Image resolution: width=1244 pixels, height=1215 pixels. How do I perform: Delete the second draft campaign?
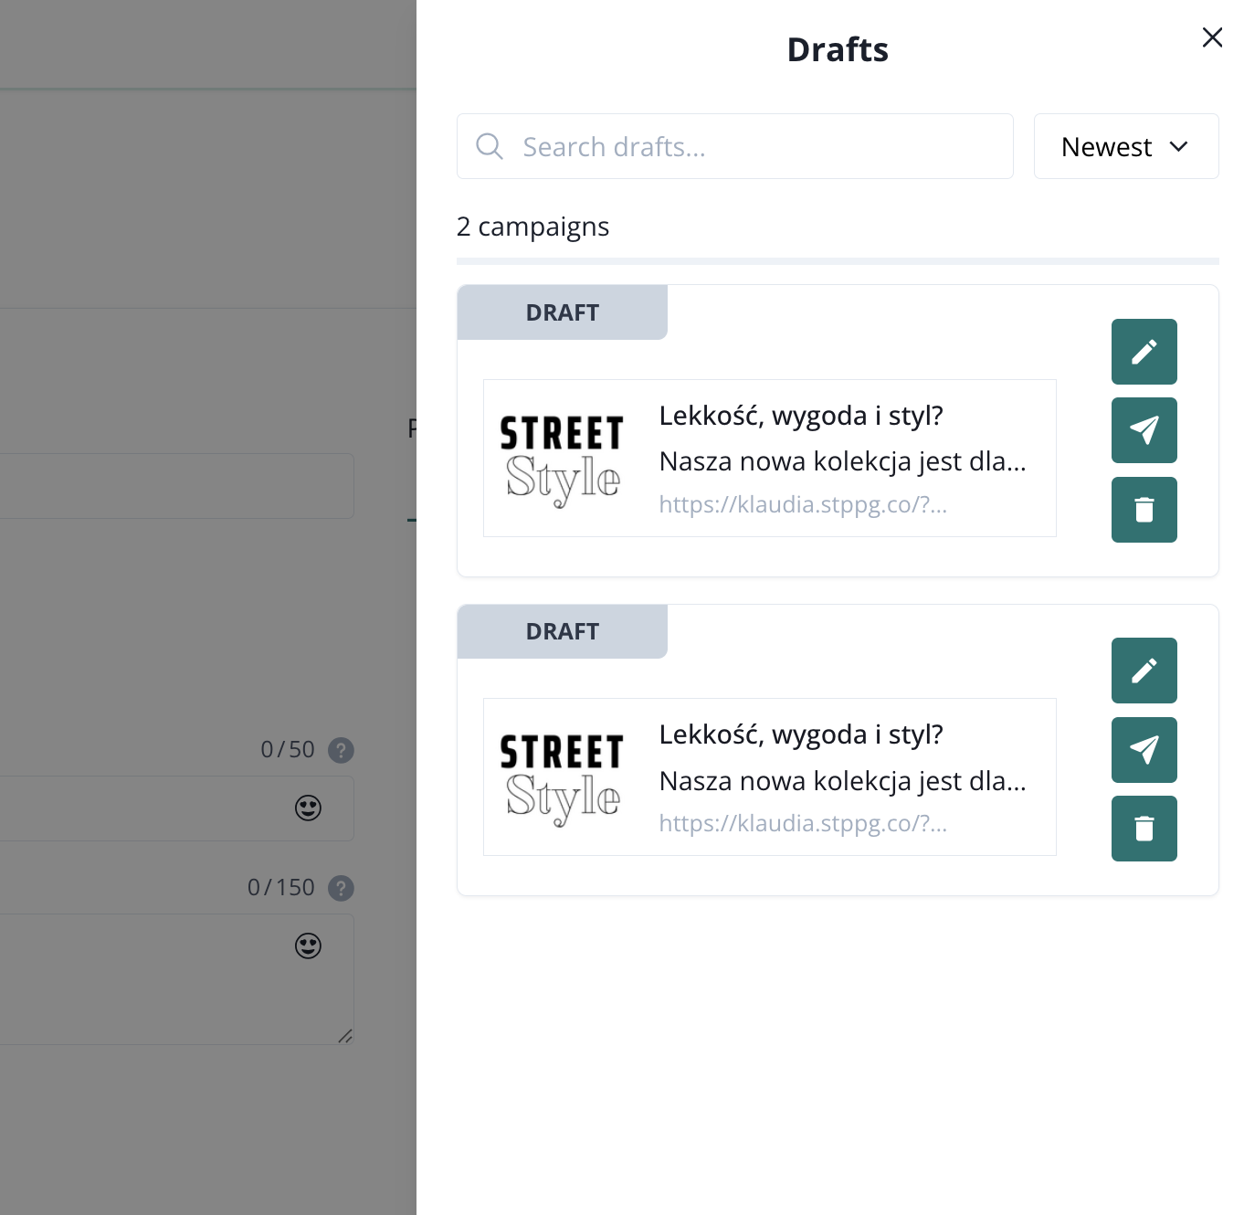point(1144,829)
